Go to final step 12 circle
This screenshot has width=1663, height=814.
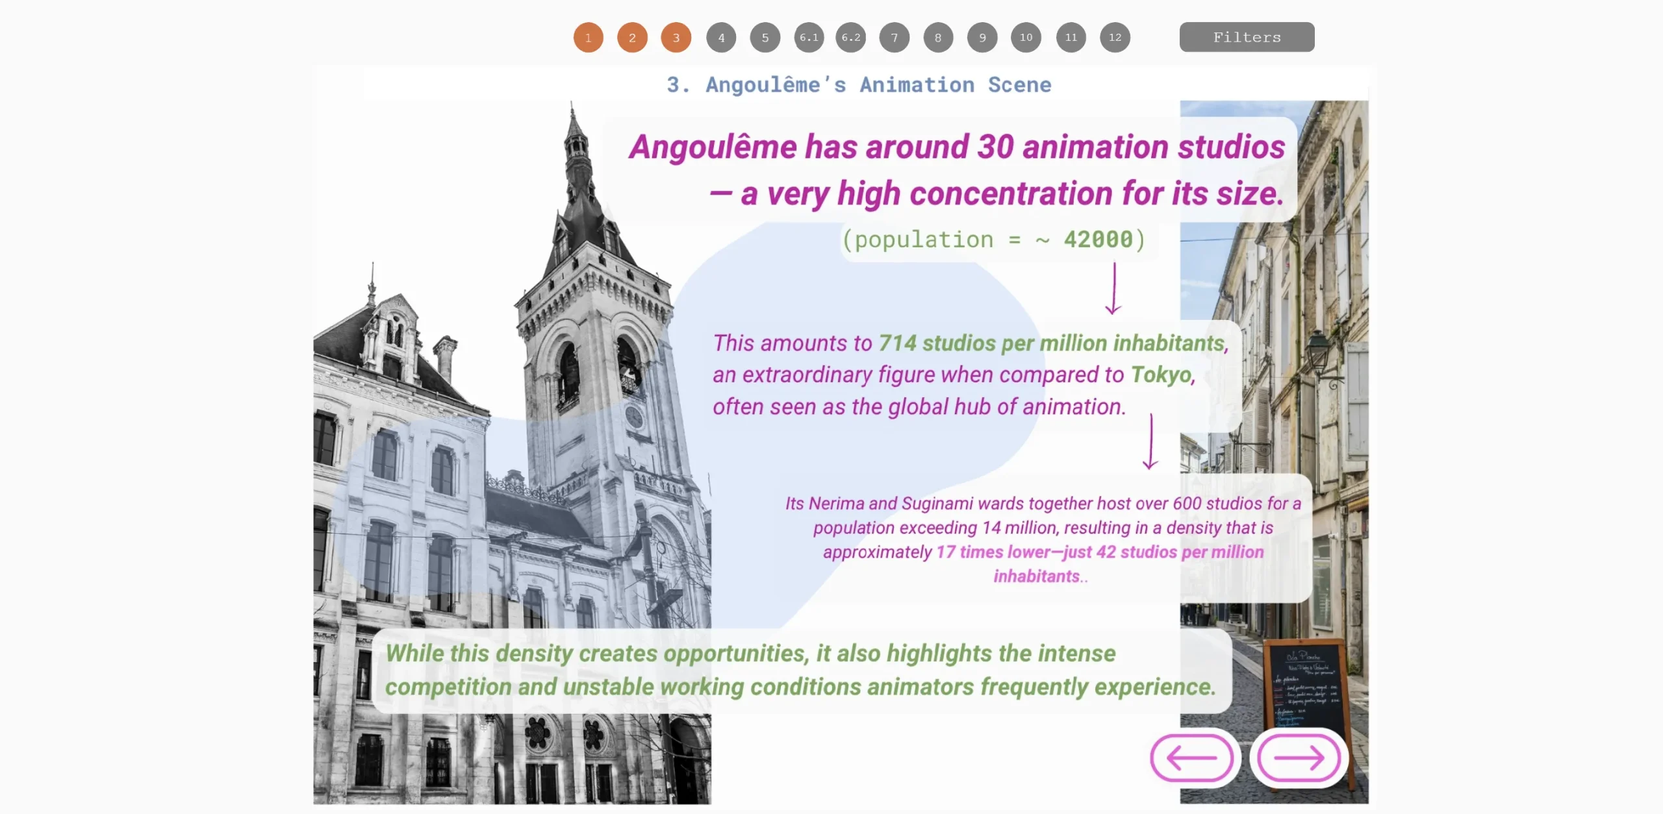(1115, 38)
